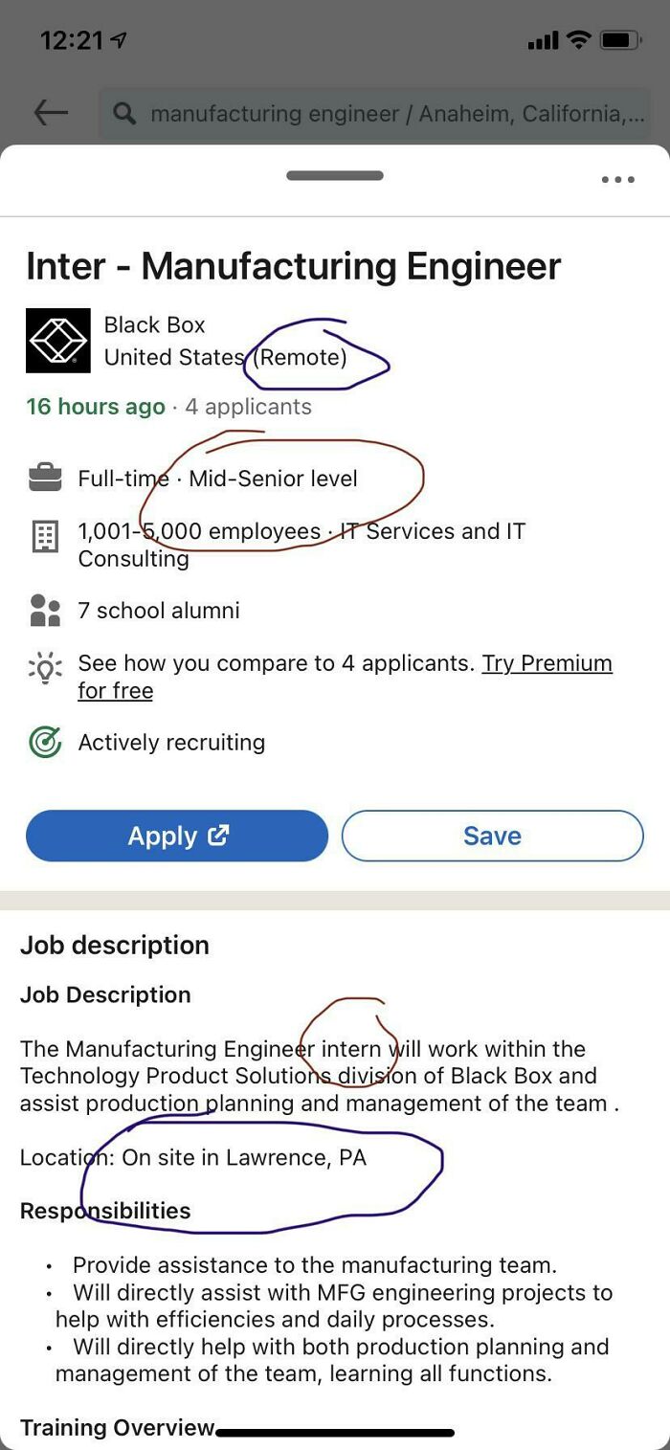This screenshot has height=1450, width=670.
Task: Tap the school alumni people icon
Action: tap(43, 608)
